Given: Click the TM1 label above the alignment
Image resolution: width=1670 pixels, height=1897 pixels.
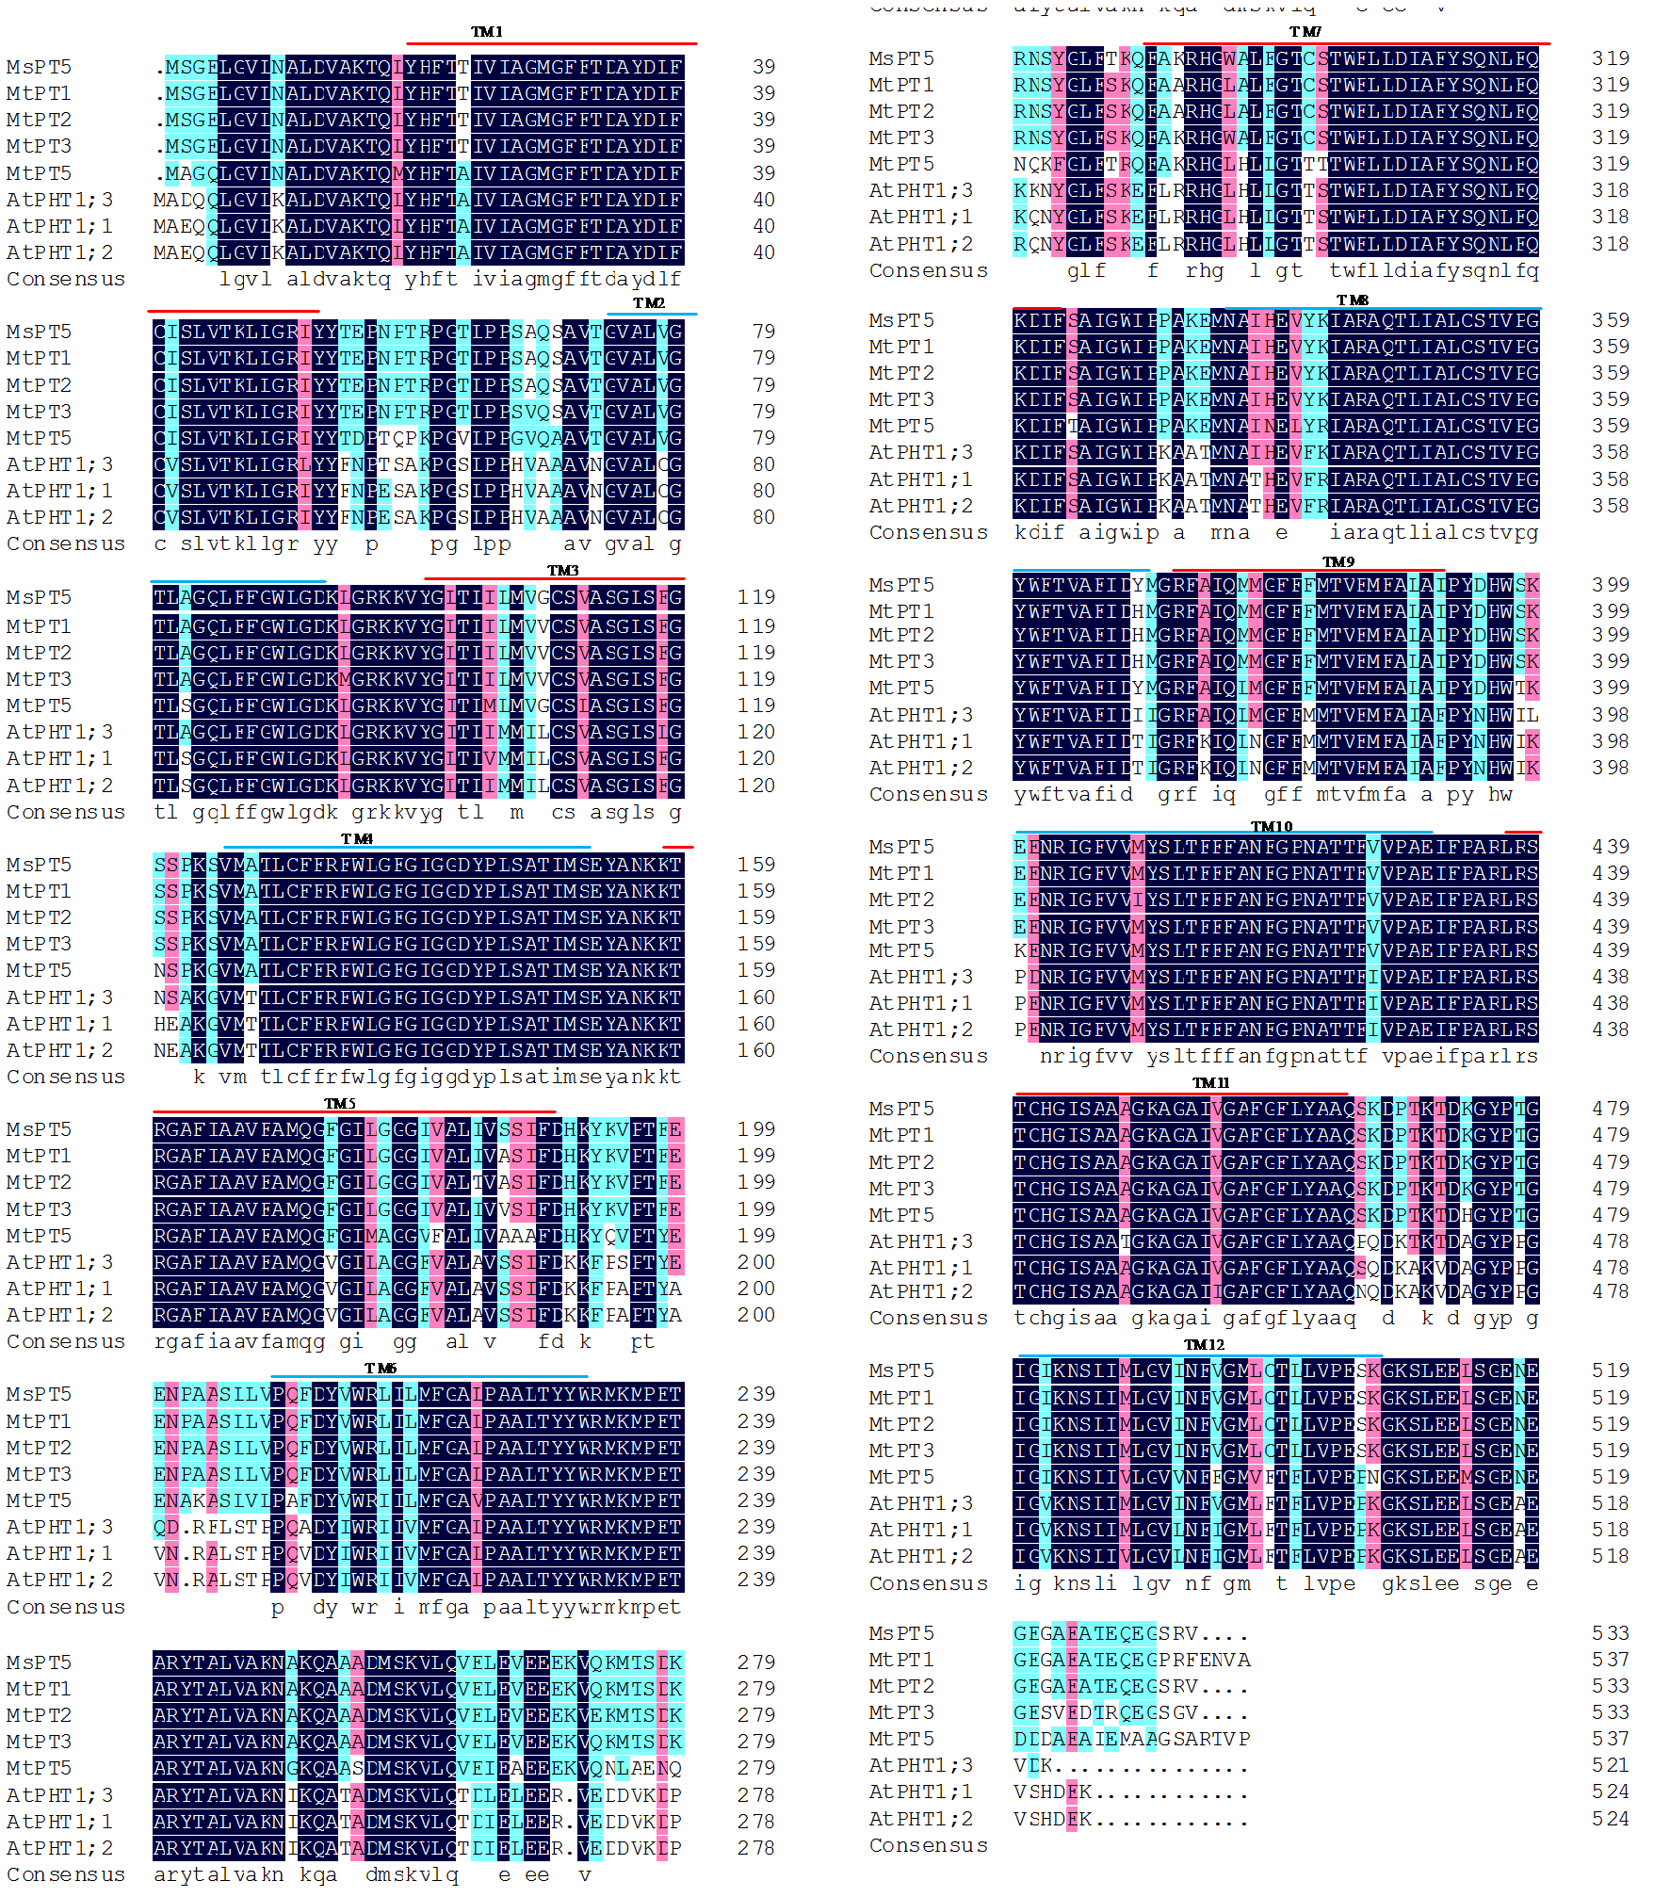Looking at the screenshot, I should click(x=486, y=32).
